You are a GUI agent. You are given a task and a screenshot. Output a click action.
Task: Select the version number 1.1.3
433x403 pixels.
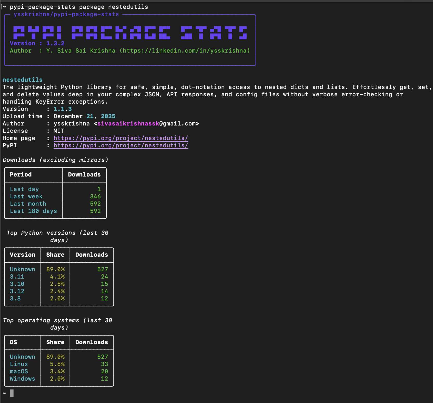tap(63, 109)
